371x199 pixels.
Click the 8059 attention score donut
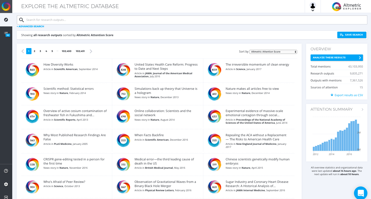coord(214,70)
